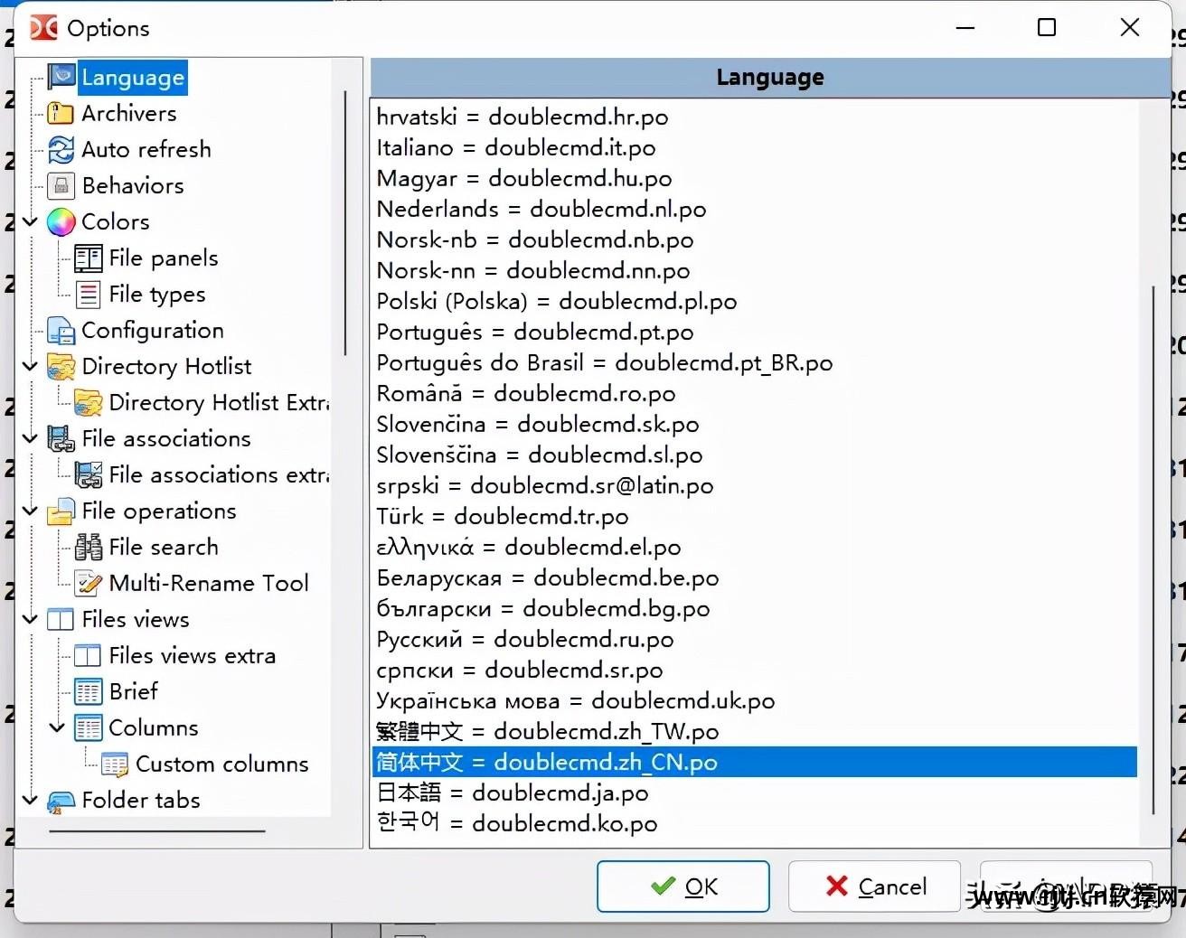
Task: Click the File types icon
Action: (x=88, y=295)
